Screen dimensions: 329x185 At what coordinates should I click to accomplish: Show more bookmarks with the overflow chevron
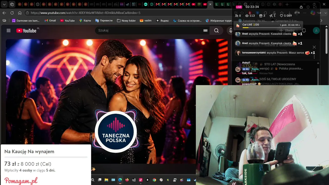[x=321, y=21]
